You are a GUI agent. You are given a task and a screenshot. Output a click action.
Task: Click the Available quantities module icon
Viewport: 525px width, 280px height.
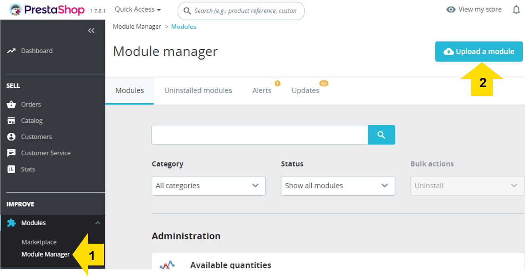click(x=167, y=265)
